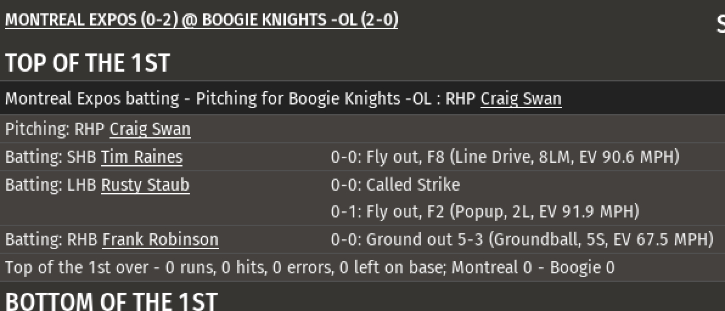Viewport: 725px width, 311px height.
Task: Click the 0-0 Called Strike entry
Action: coord(395,185)
